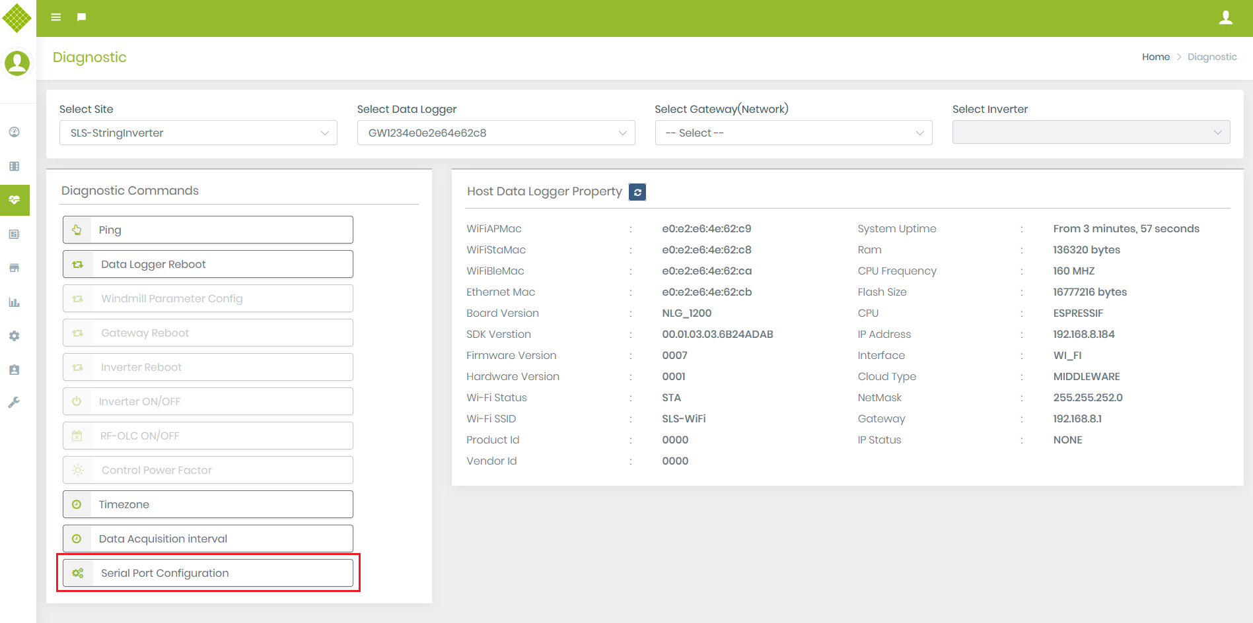Click the user account icon at top right
Viewport: 1253px width, 623px height.
click(1226, 16)
